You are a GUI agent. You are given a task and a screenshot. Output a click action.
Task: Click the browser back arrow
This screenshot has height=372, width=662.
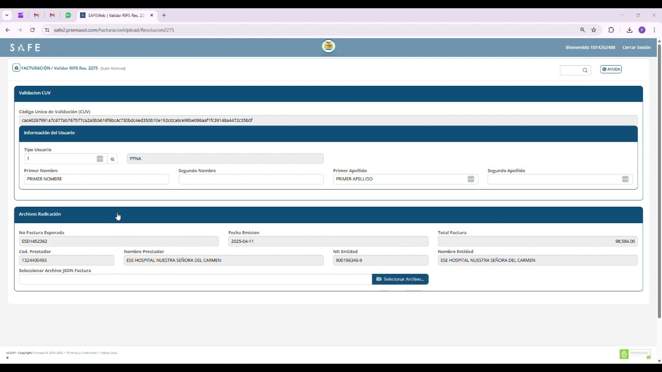8,30
